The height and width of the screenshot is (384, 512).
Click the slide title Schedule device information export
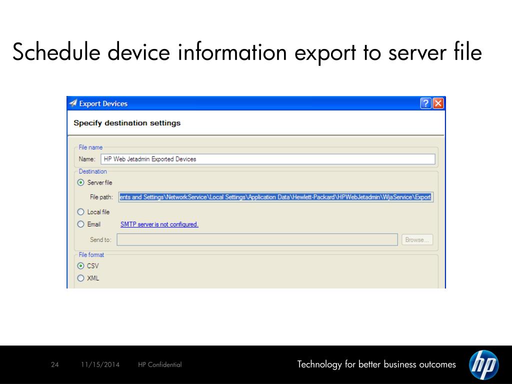tap(247, 52)
